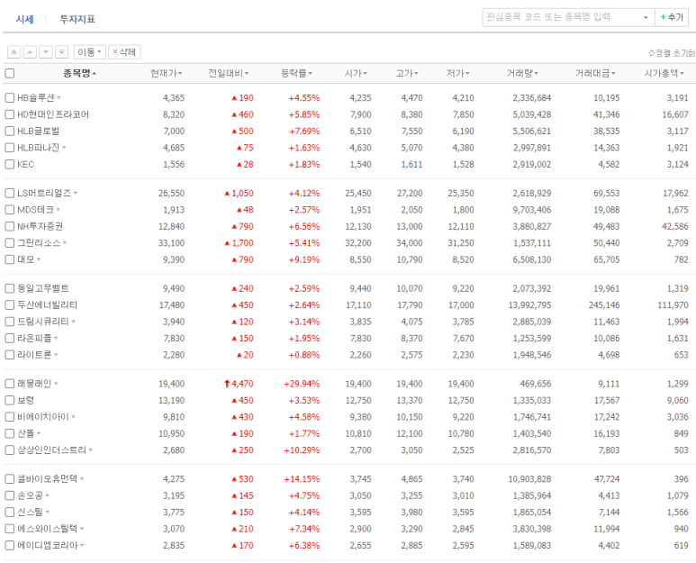The width and height of the screenshot is (696, 563).
Task: Open the MDS테크 stock link
Action: 35,210
